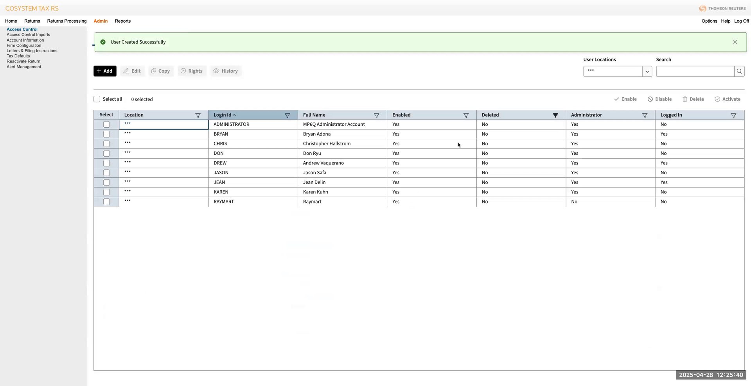Select the DON row checkbox
The image size is (751, 386).
pos(106,154)
